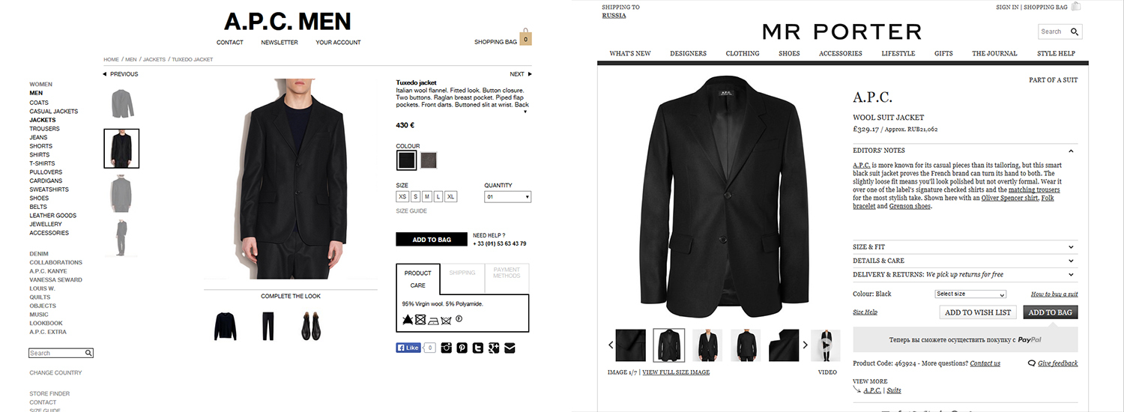
Task: Switch to the Shipping tab
Action: (462, 273)
